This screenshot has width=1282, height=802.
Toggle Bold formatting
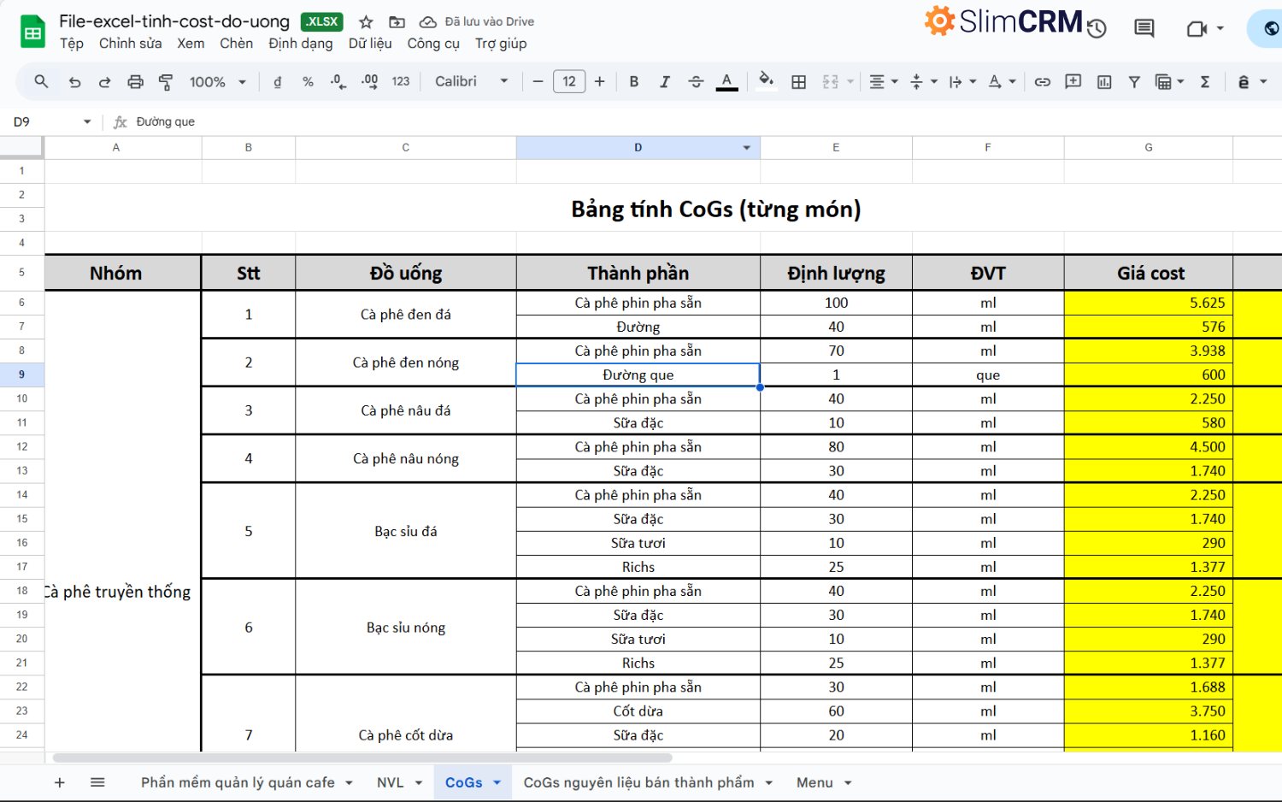point(633,82)
